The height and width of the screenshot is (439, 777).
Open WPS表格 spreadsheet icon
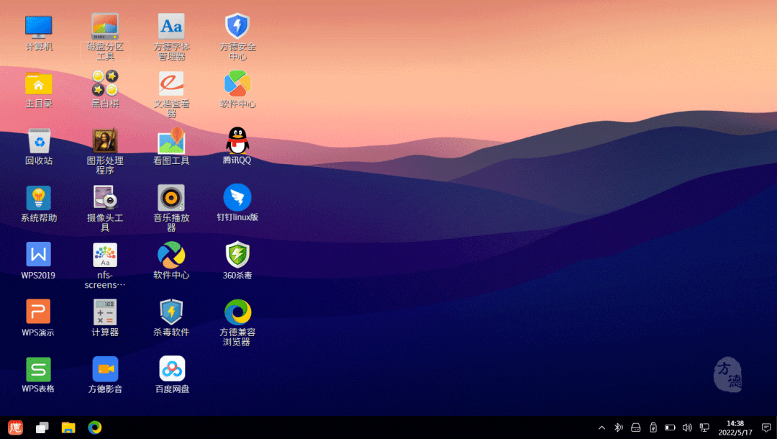click(x=39, y=369)
